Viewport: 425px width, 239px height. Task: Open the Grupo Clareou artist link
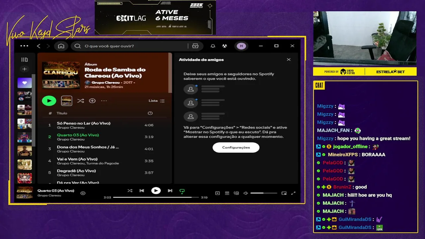105,82
